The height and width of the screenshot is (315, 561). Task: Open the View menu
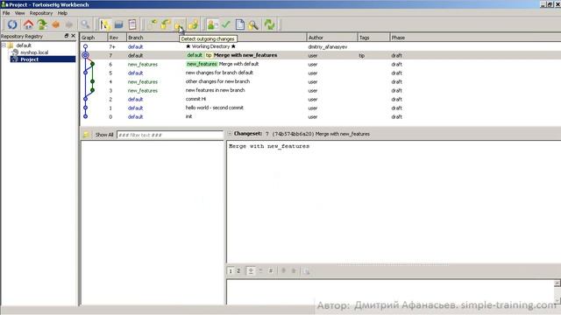point(19,13)
